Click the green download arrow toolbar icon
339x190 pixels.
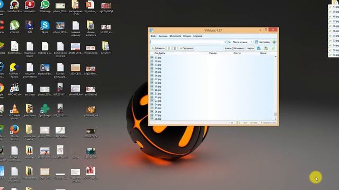point(169,48)
